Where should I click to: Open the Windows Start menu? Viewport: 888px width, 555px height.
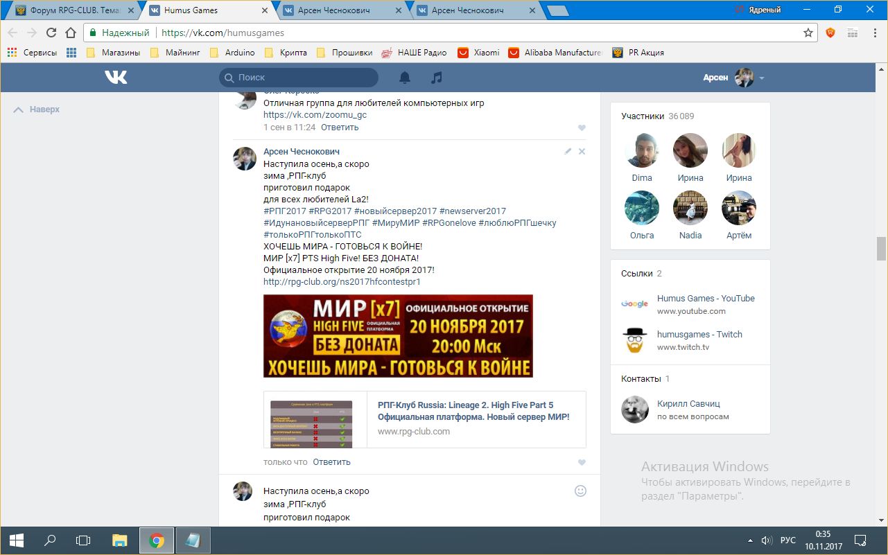pyautogui.click(x=16, y=540)
